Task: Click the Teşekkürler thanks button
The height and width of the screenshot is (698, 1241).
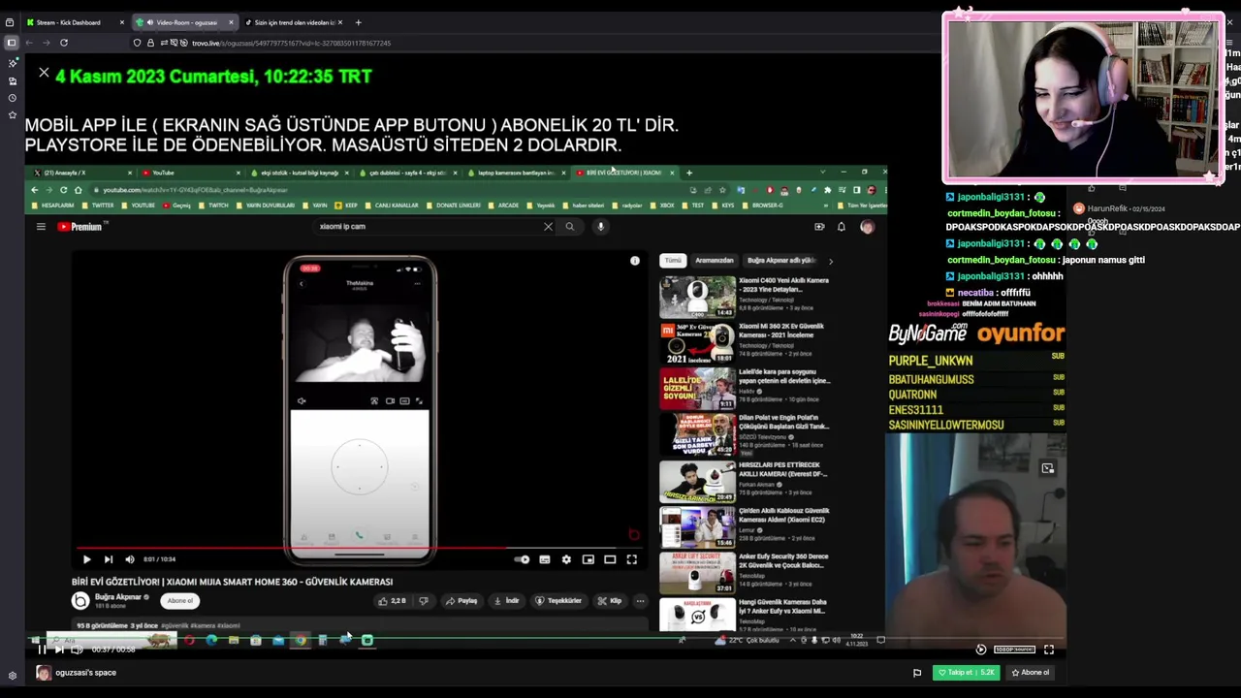Action: point(558,601)
